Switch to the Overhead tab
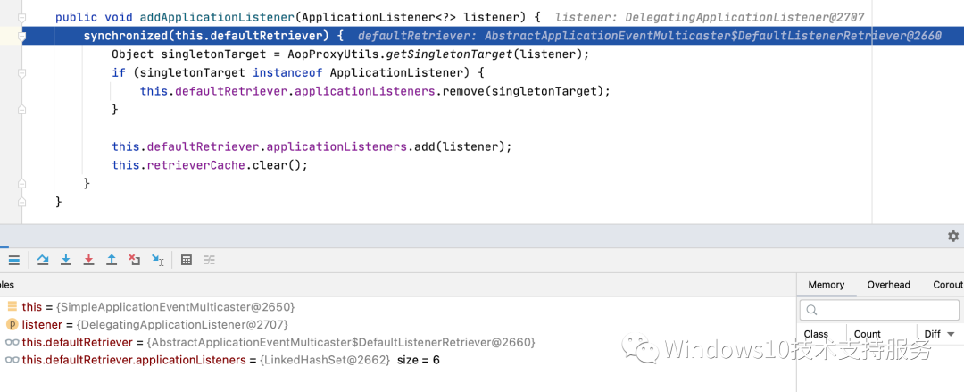964x392 pixels. [x=888, y=284]
